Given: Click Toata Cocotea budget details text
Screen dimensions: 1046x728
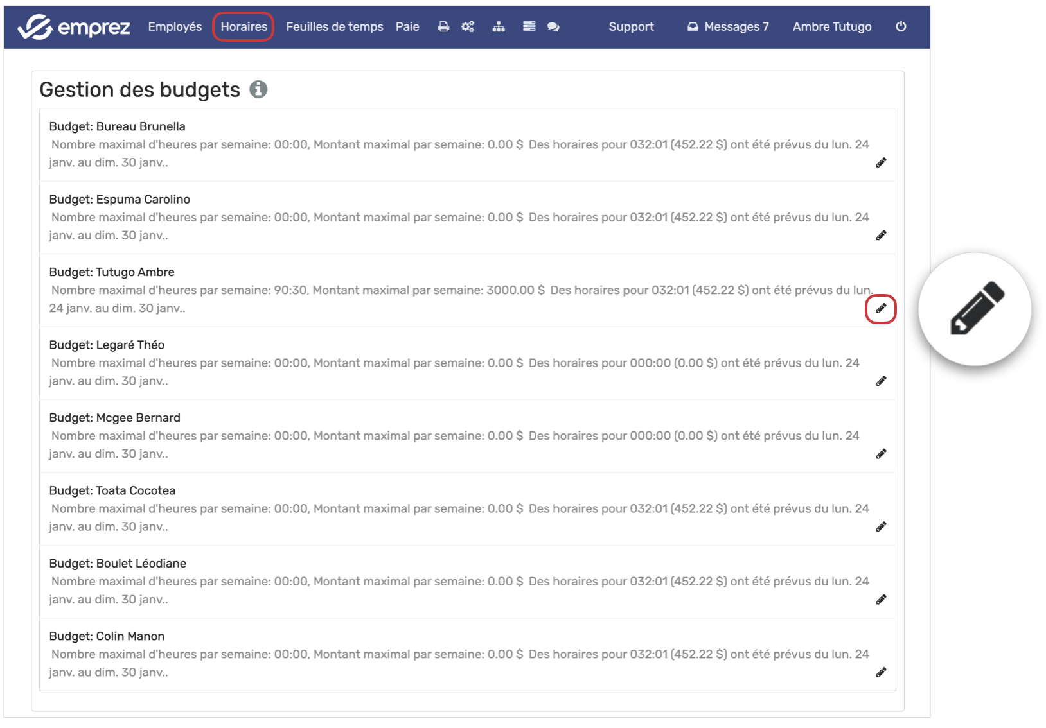Looking at the screenshot, I should coord(459,517).
